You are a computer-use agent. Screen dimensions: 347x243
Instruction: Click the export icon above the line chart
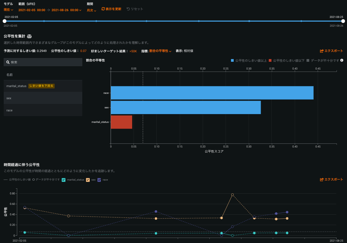click(x=322, y=180)
